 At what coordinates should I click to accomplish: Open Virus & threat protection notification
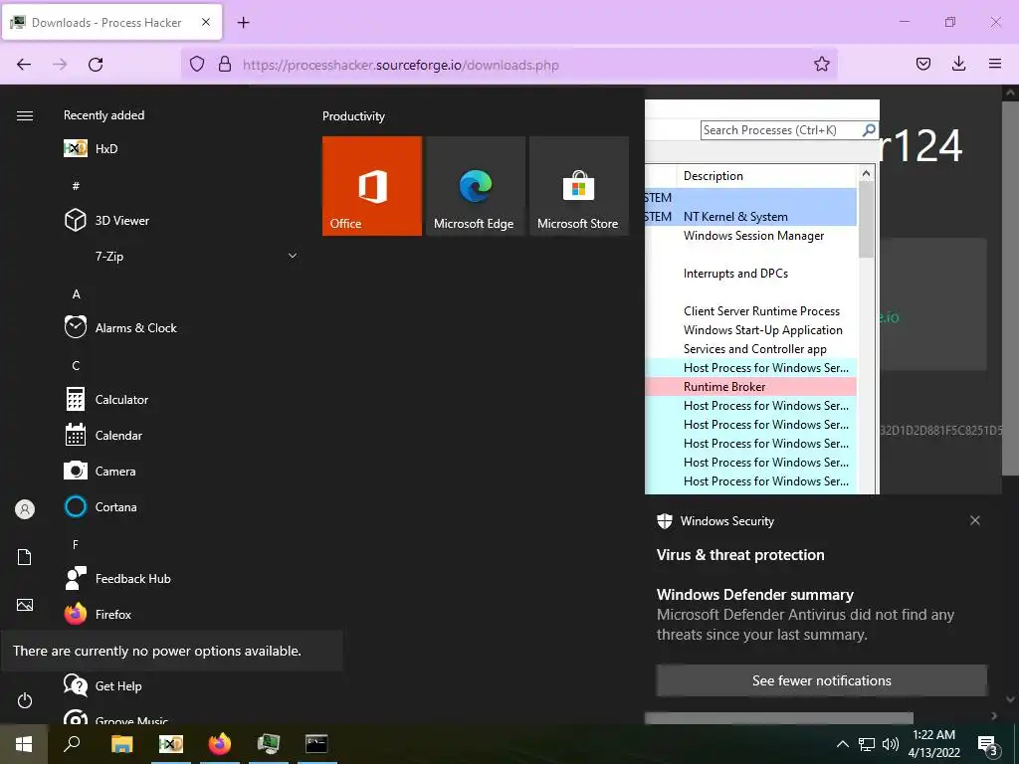point(740,555)
